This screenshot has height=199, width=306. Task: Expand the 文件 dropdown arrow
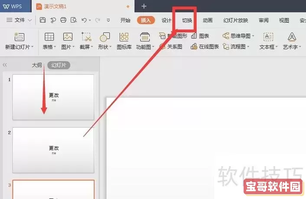coord(30,20)
